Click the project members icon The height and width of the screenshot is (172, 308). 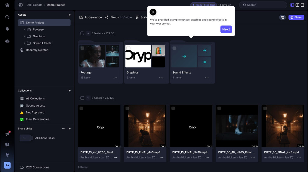[282, 17]
